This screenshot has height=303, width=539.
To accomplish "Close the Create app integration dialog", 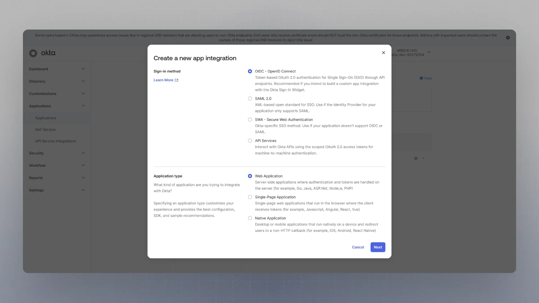I will tap(383, 53).
